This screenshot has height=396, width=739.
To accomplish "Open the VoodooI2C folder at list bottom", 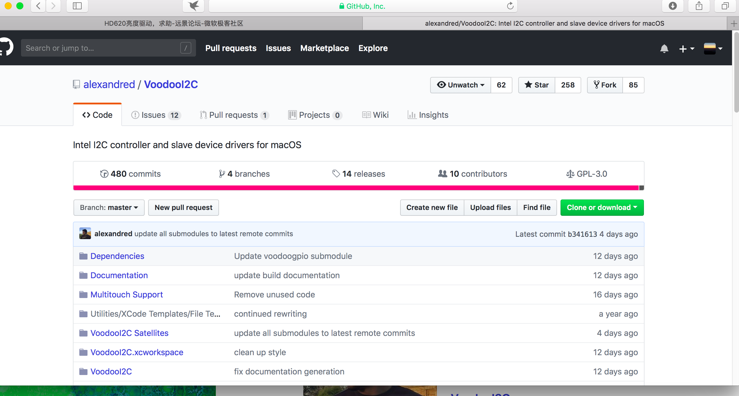I will (111, 372).
